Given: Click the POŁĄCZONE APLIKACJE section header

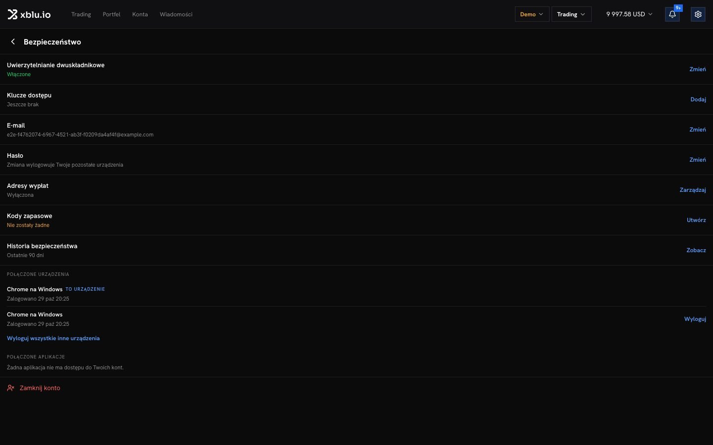Looking at the screenshot, I should pyautogui.click(x=36, y=356).
